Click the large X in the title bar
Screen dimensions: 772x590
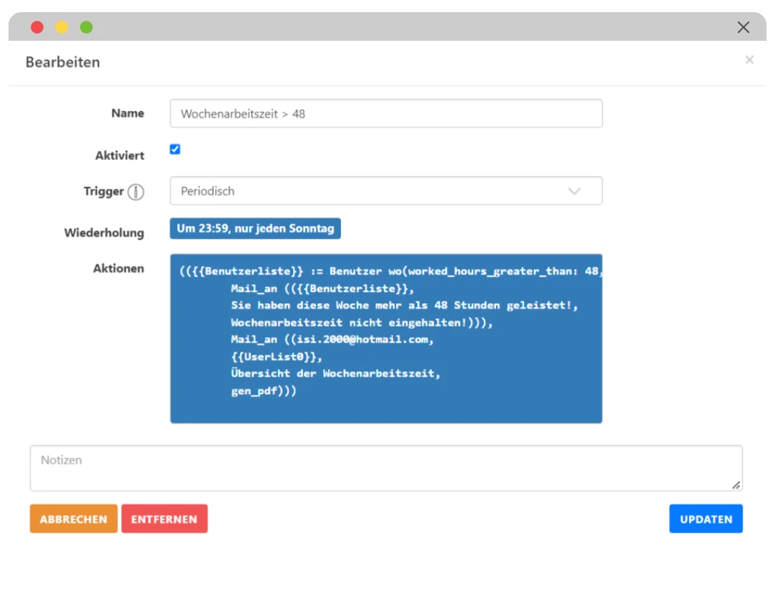click(x=743, y=28)
